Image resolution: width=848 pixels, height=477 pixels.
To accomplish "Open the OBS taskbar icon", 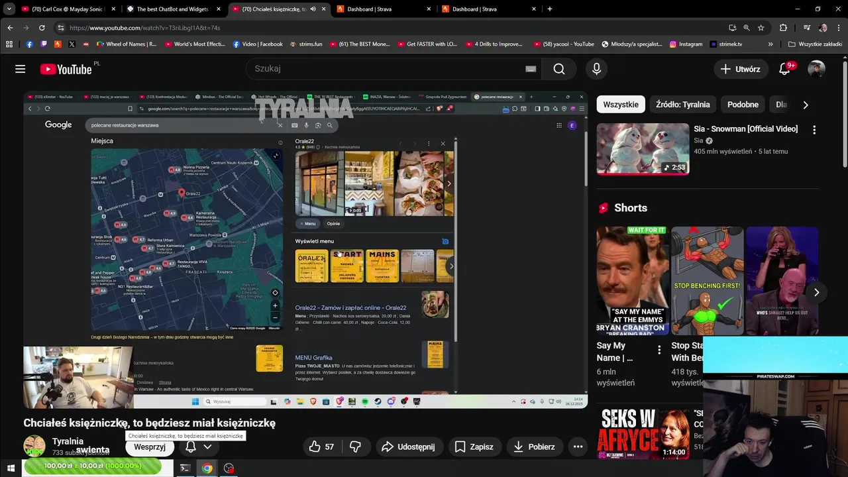I will [229, 468].
